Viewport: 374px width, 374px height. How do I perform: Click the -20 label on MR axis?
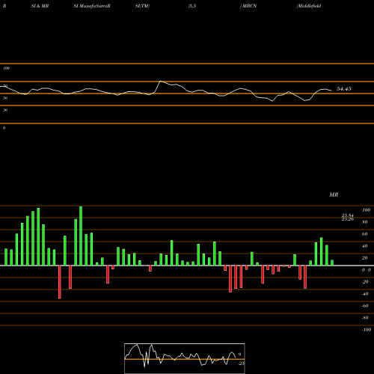365,282
